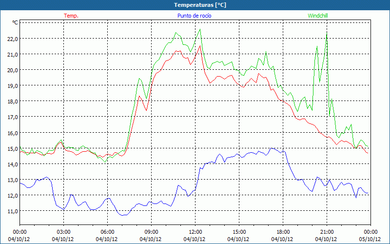This screenshot has width=390, height=244.
Task: Click the 12:00 time axis label
Action: 195,232
